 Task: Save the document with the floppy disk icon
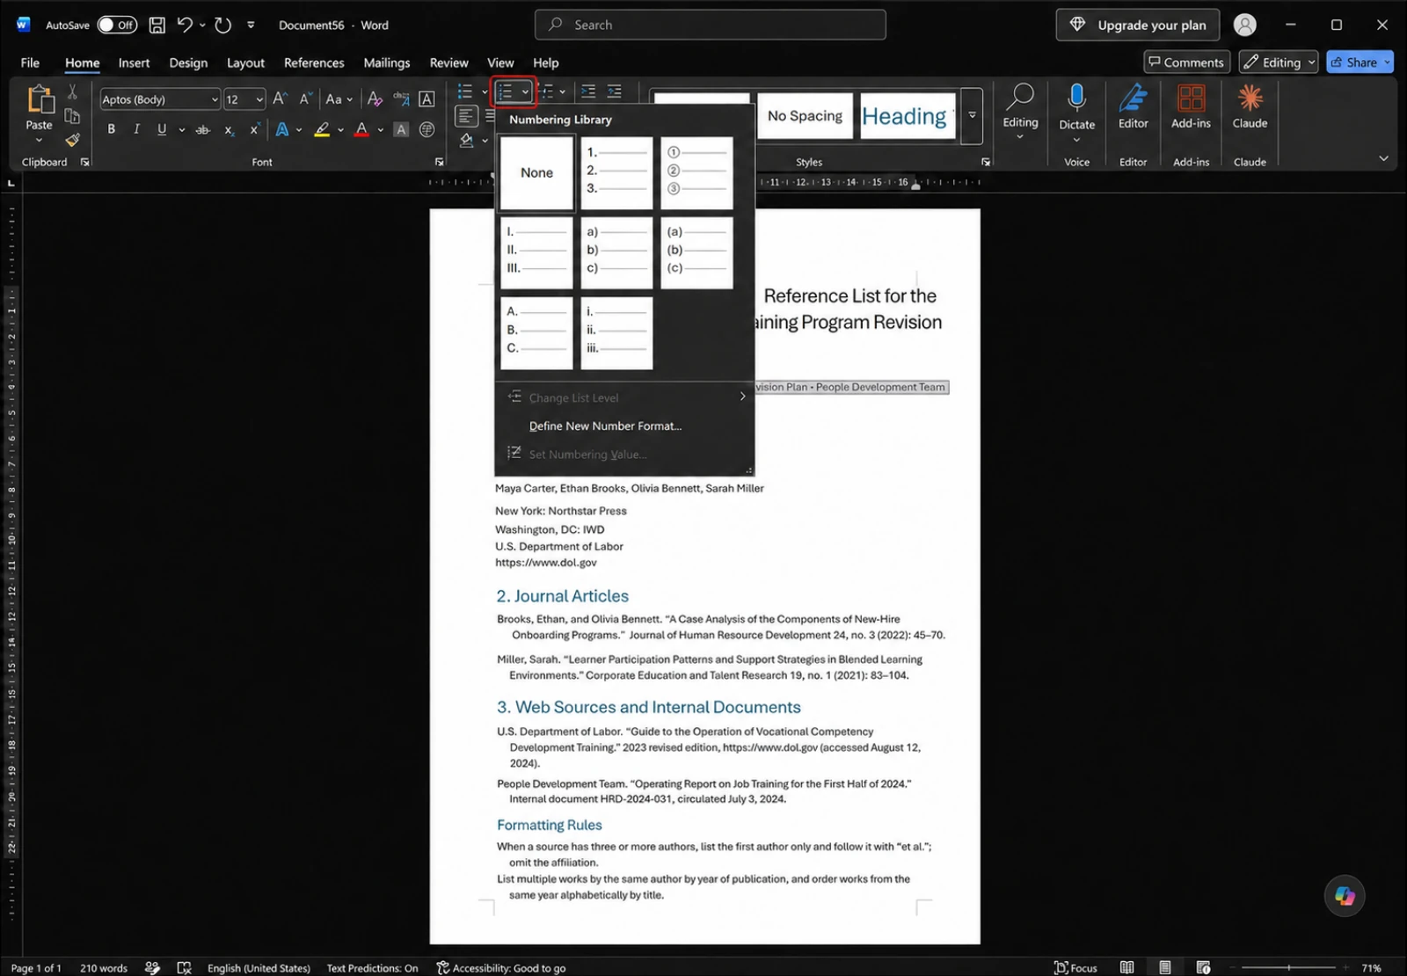coord(157,25)
